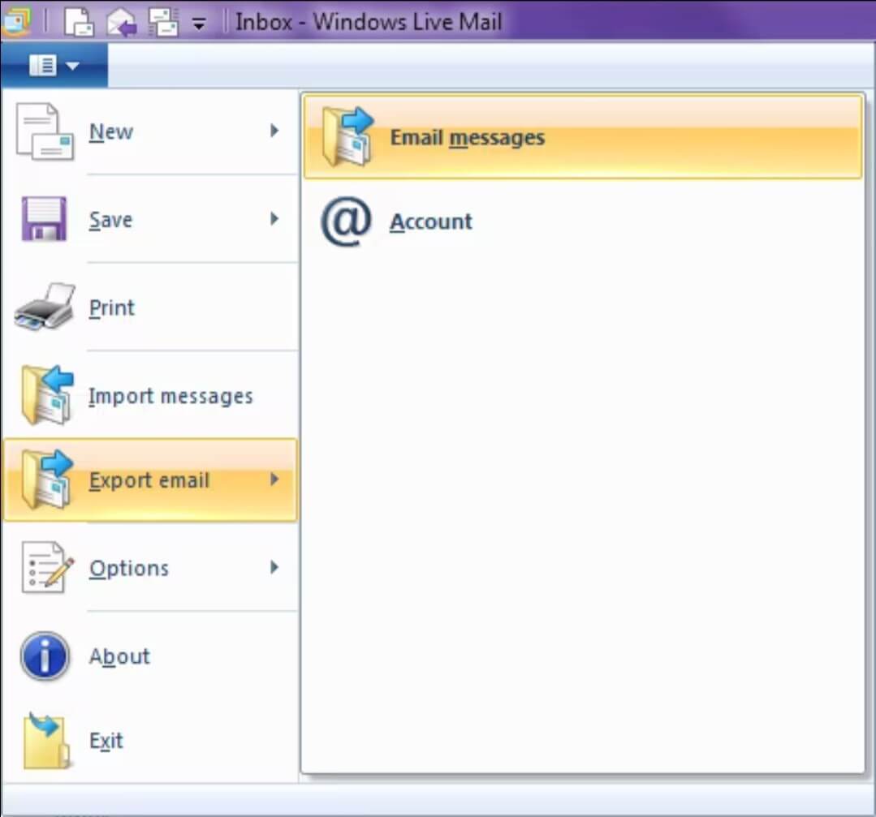Expand the Export email submenu arrow

click(x=274, y=479)
